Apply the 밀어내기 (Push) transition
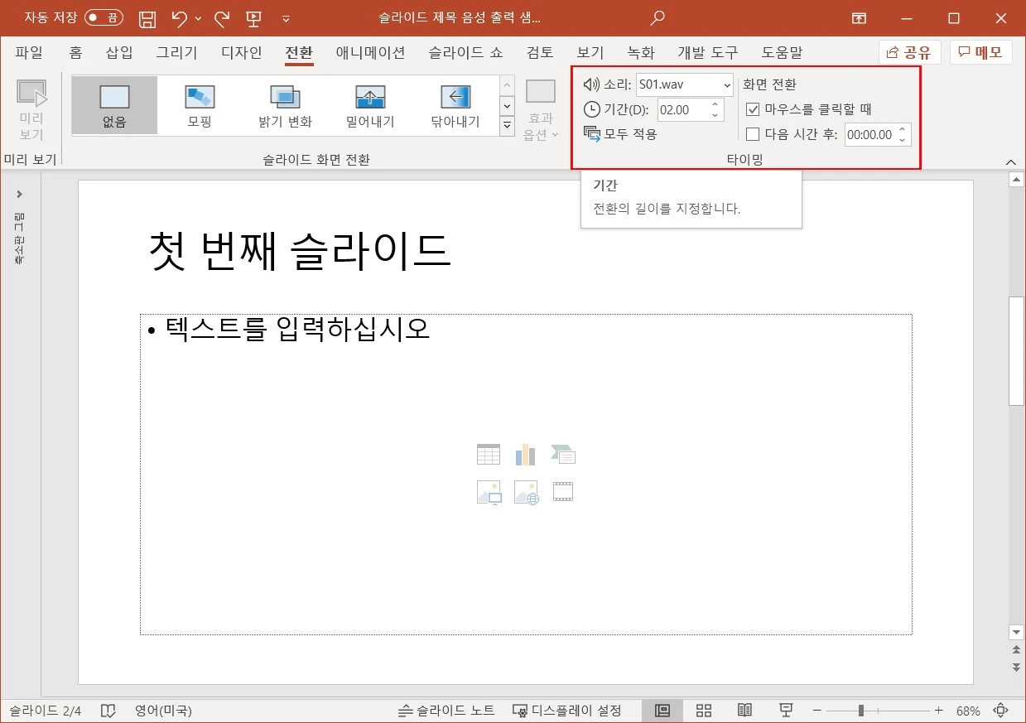1026x723 pixels. [x=368, y=104]
